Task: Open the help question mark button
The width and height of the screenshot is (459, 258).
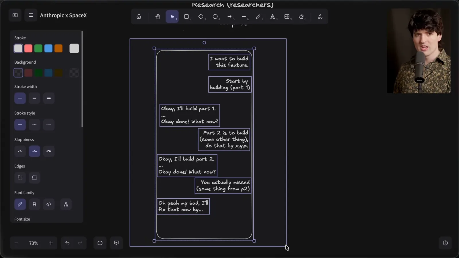Action: (445, 243)
